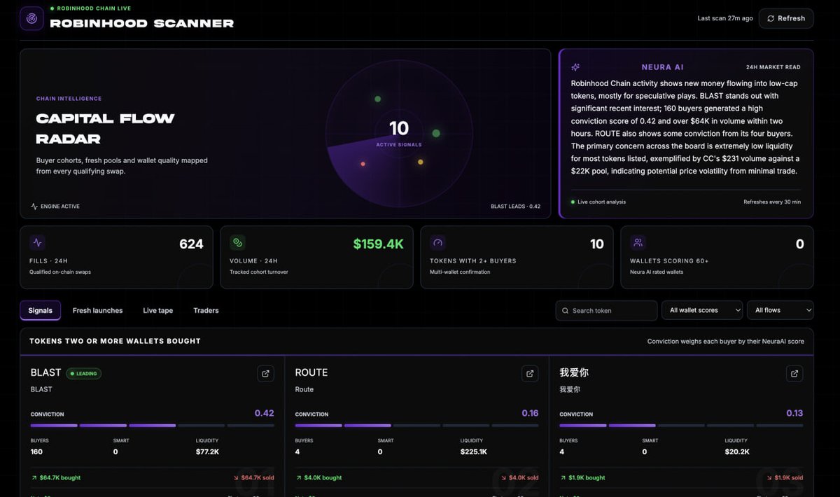Click the Refreshes every 30 min text
This screenshot has width=840, height=497.
pyautogui.click(x=772, y=202)
